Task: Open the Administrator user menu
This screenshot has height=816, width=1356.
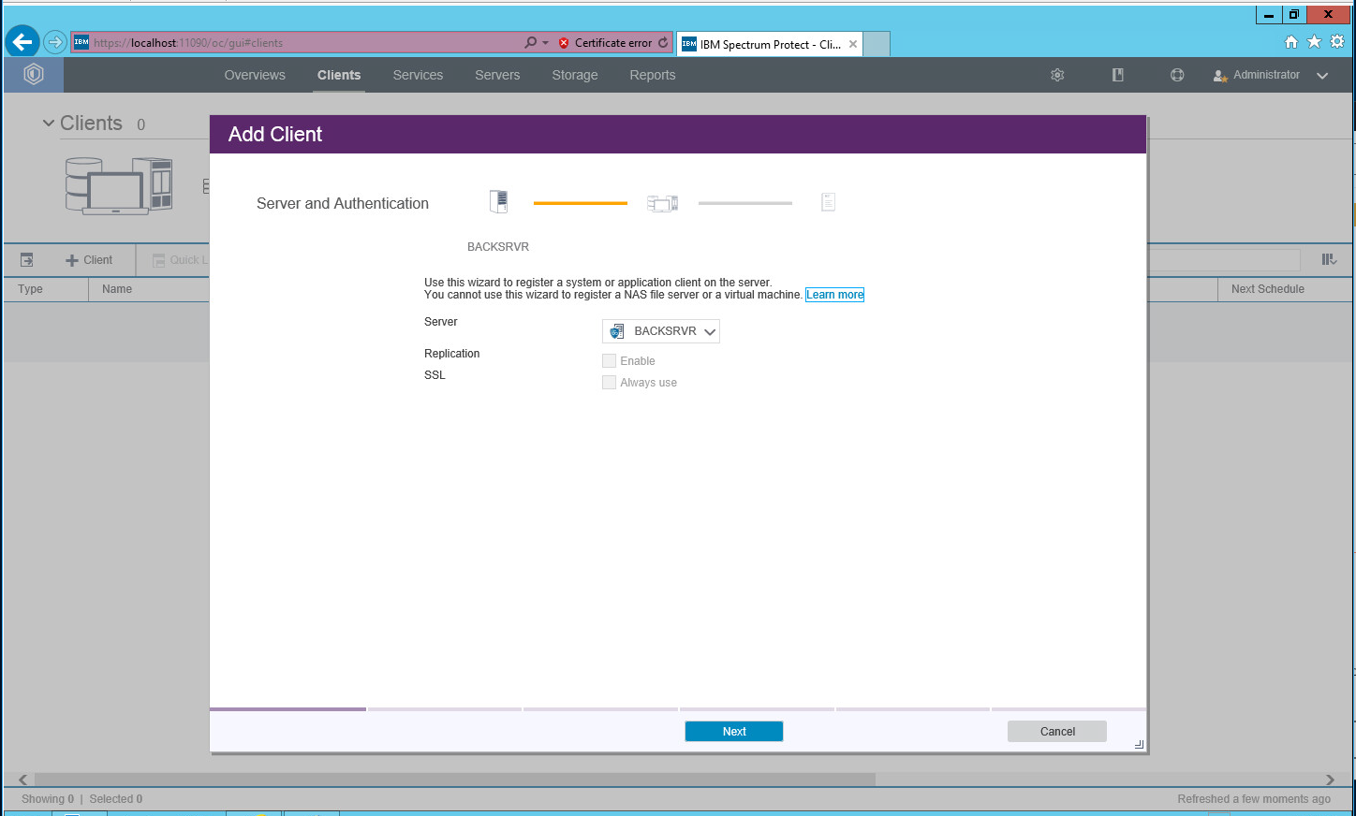Action: (1271, 75)
